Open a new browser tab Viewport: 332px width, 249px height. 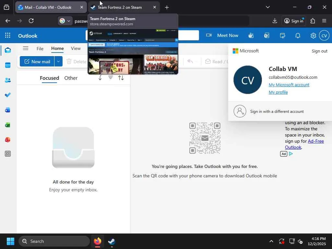coord(167,7)
